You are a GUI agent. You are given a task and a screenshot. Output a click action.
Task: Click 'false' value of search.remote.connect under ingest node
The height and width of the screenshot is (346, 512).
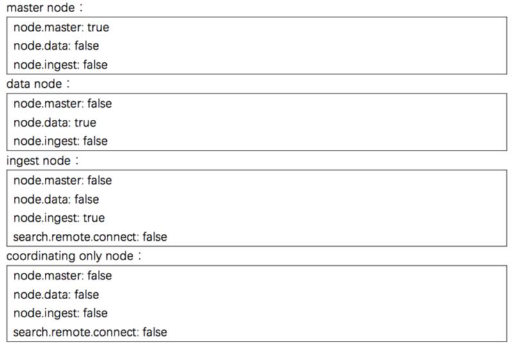(154, 237)
